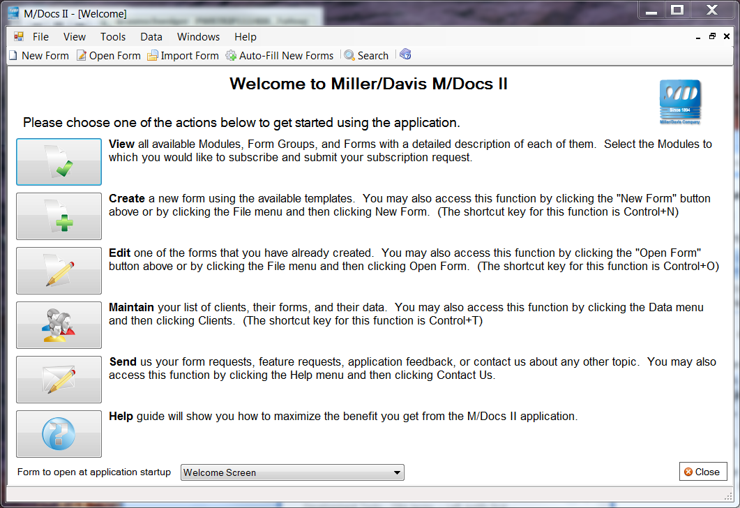This screenshot has height=508, width=740.
Task: Click the Miller/Davis company logo
Action: pyautogui.click(x=680, y=102)
